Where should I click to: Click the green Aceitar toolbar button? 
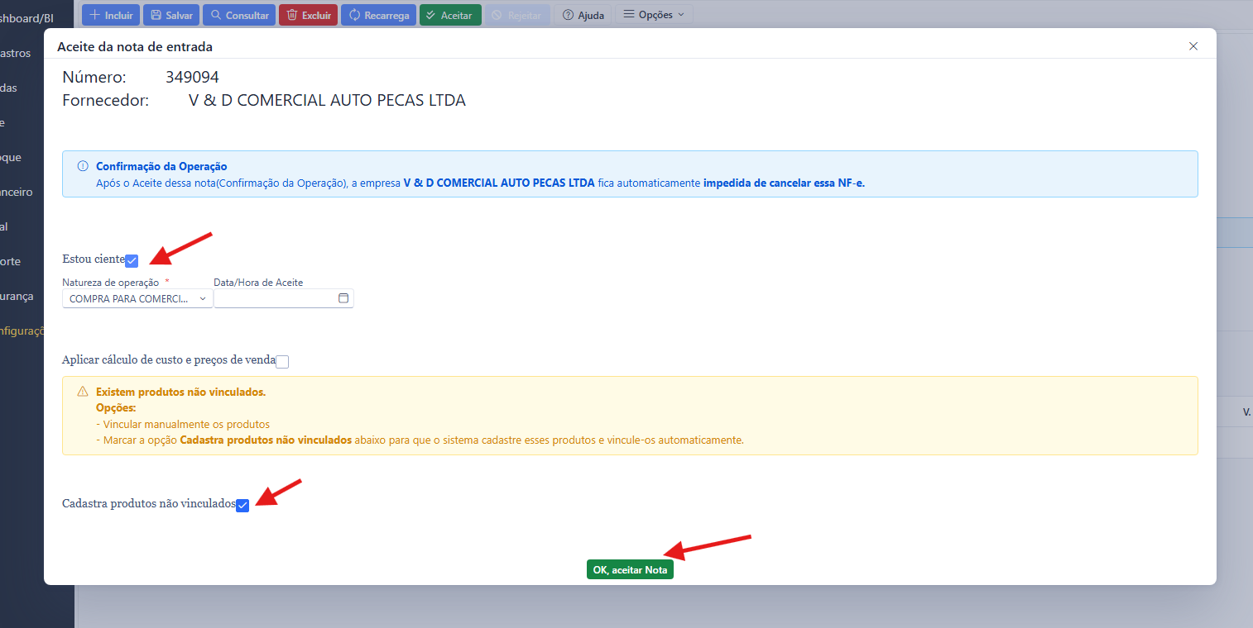tap(449, 15)
